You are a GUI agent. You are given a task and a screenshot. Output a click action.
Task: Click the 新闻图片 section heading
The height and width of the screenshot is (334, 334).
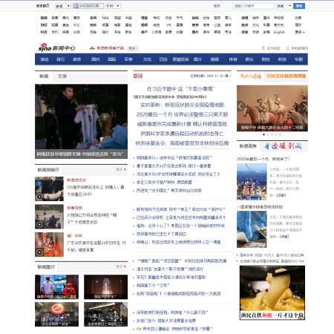(46, 267)
